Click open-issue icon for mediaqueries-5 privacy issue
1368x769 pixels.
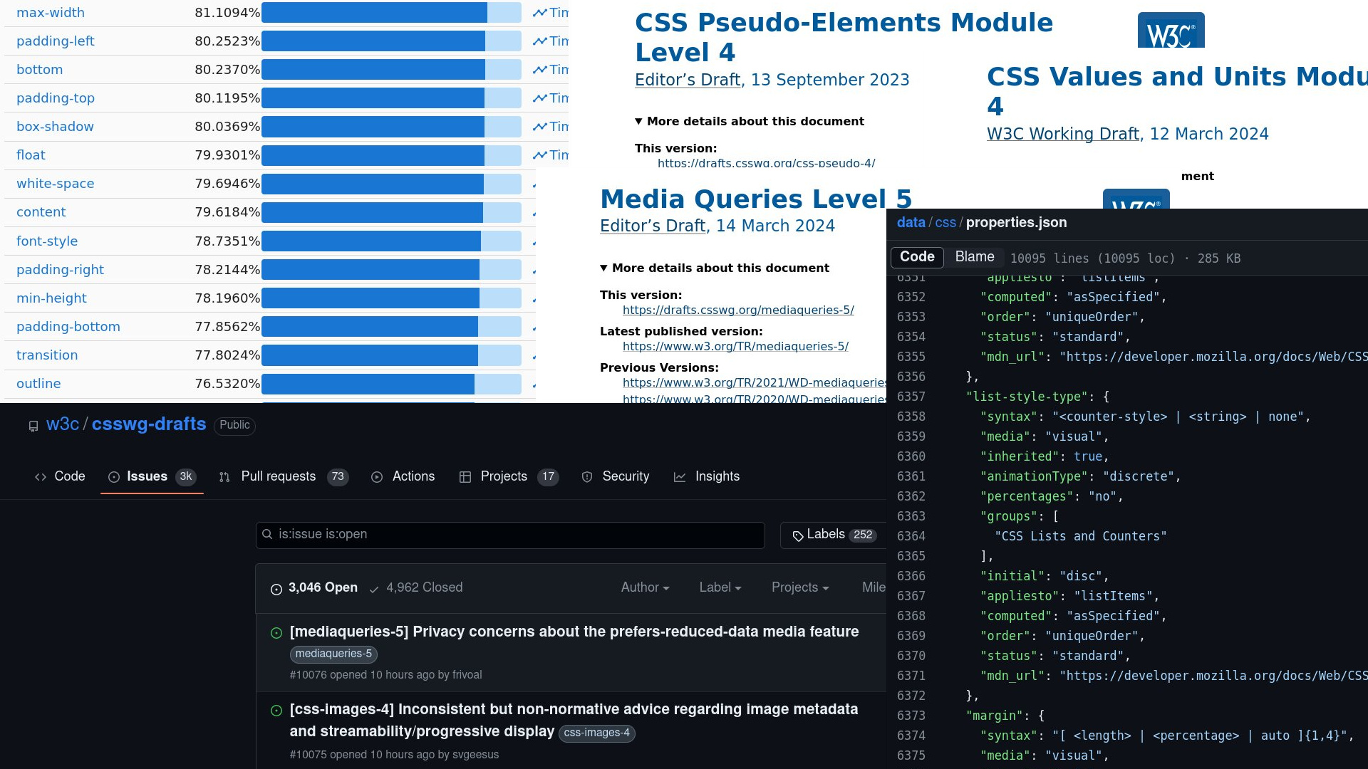[x=276, y=632]
